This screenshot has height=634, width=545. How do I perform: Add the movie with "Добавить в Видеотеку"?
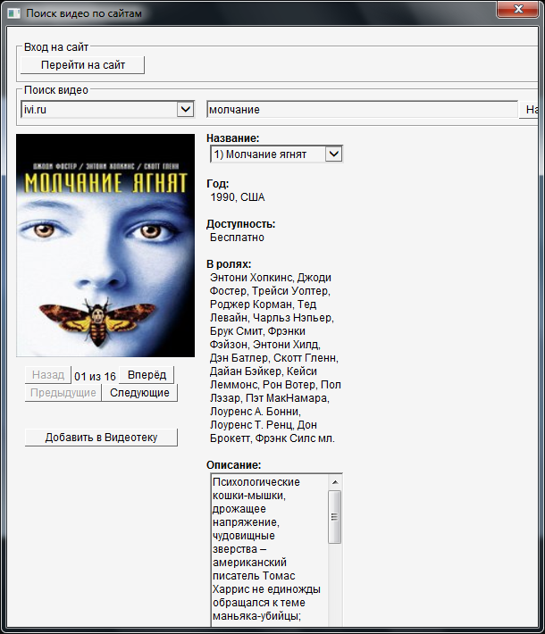101,438
